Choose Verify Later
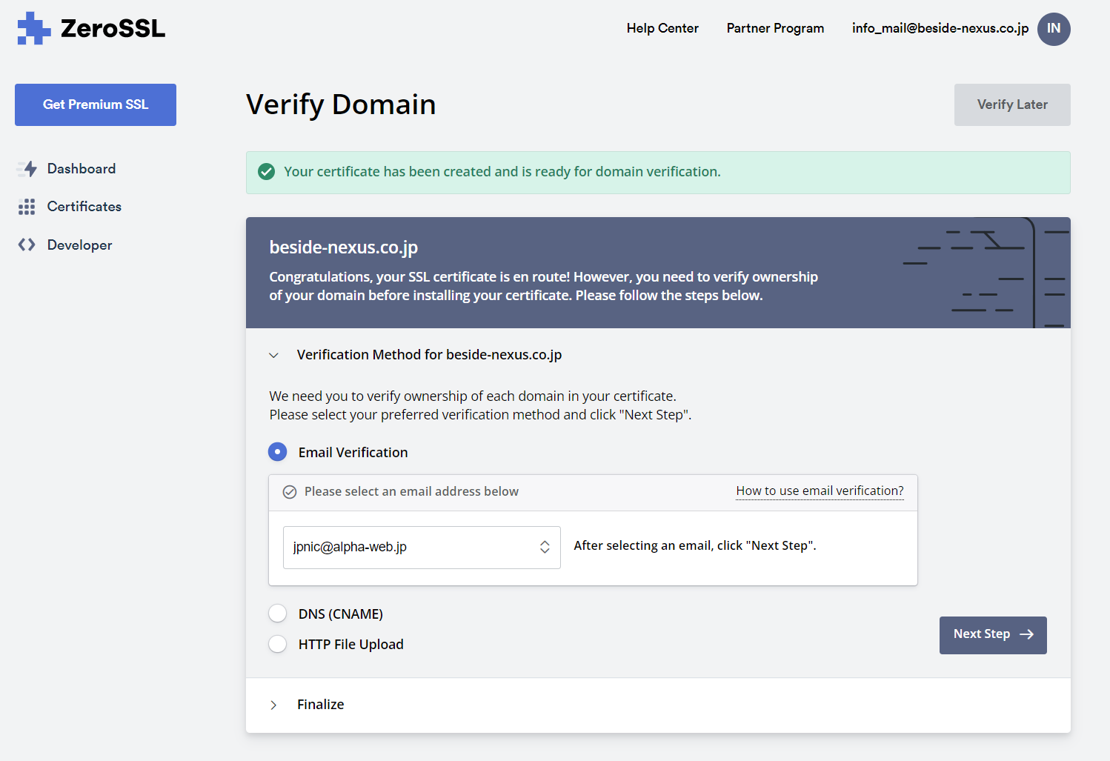This screenshot has height=761, width=1110. tap(1012, 104)
